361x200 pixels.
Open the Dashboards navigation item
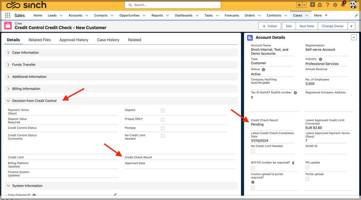coord(184,16)
